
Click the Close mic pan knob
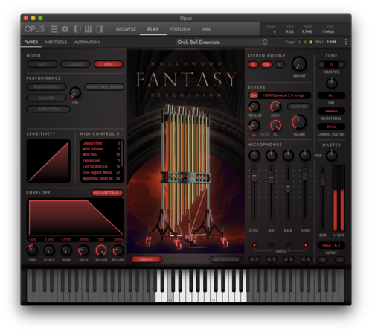pyautogui.click(x=254, y=156)
